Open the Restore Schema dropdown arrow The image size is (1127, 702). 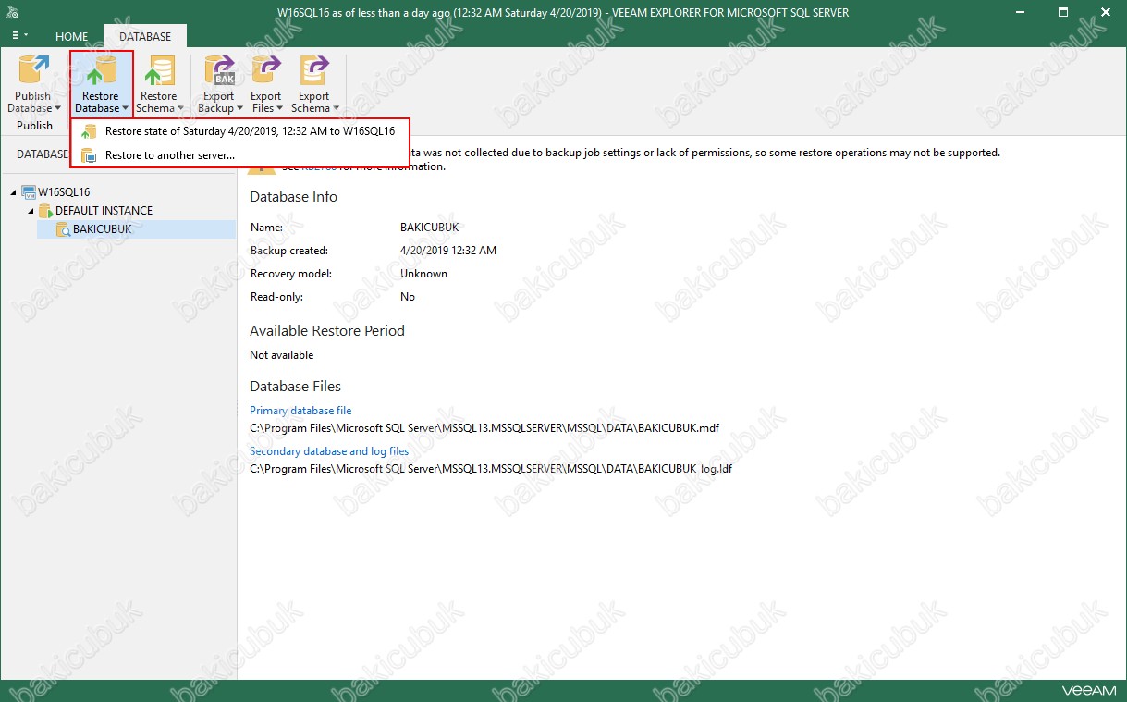180,108
